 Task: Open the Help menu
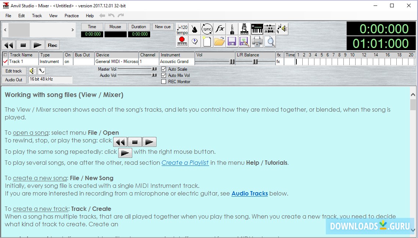pyautogui.click(x=90, y=16)
